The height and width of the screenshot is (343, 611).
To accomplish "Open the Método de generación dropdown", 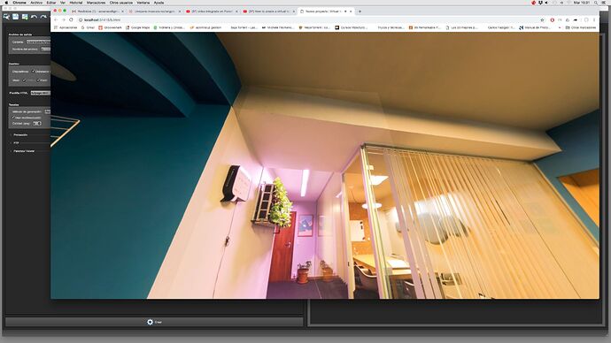I will [47, 111].
